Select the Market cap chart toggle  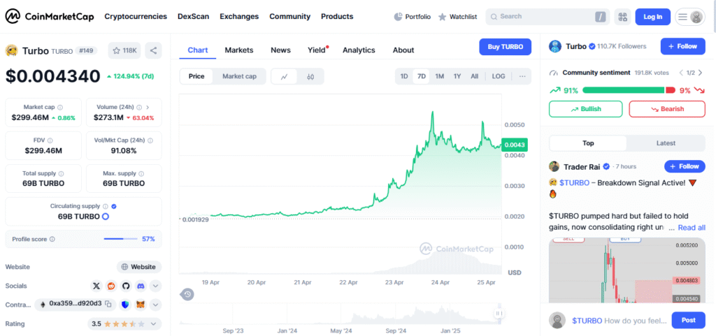pyautogui.click(x=239, y=77)
